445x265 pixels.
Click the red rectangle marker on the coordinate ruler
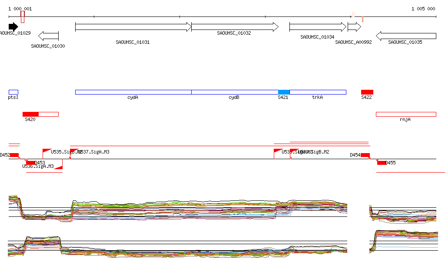[x=23, y=17]
